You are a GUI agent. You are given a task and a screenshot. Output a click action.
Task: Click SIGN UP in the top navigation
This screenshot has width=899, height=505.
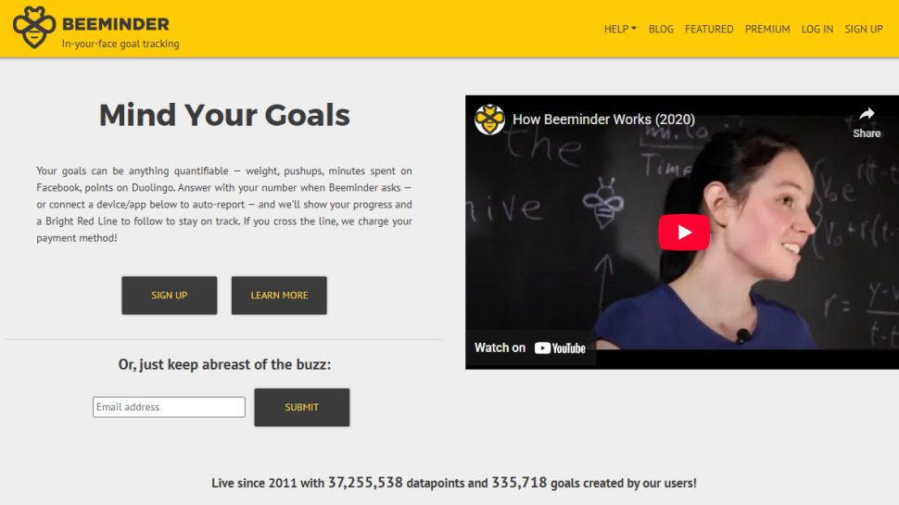[x=864, y=29]
